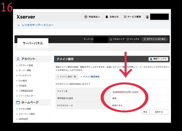Expand レンタルサーバー:メニュー chevron
This screenshot has height=131, width=182.
(x=18, y=25)
